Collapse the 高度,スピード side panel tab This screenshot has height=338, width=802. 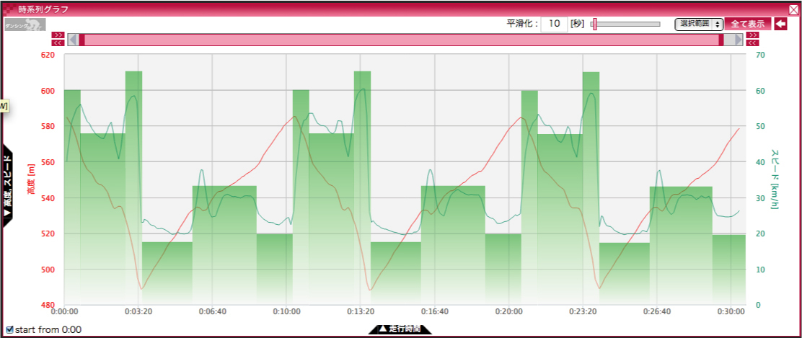point(7,184)
